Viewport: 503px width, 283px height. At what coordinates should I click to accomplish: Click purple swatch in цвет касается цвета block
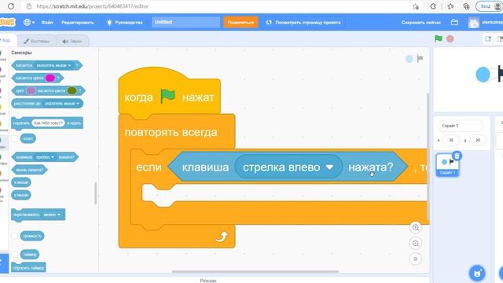tap(31, 91)
